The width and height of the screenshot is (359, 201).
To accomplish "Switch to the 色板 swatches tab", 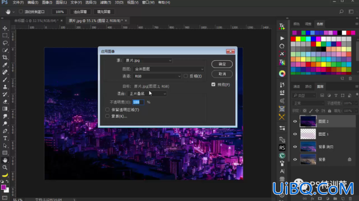I will pos(320,24).
